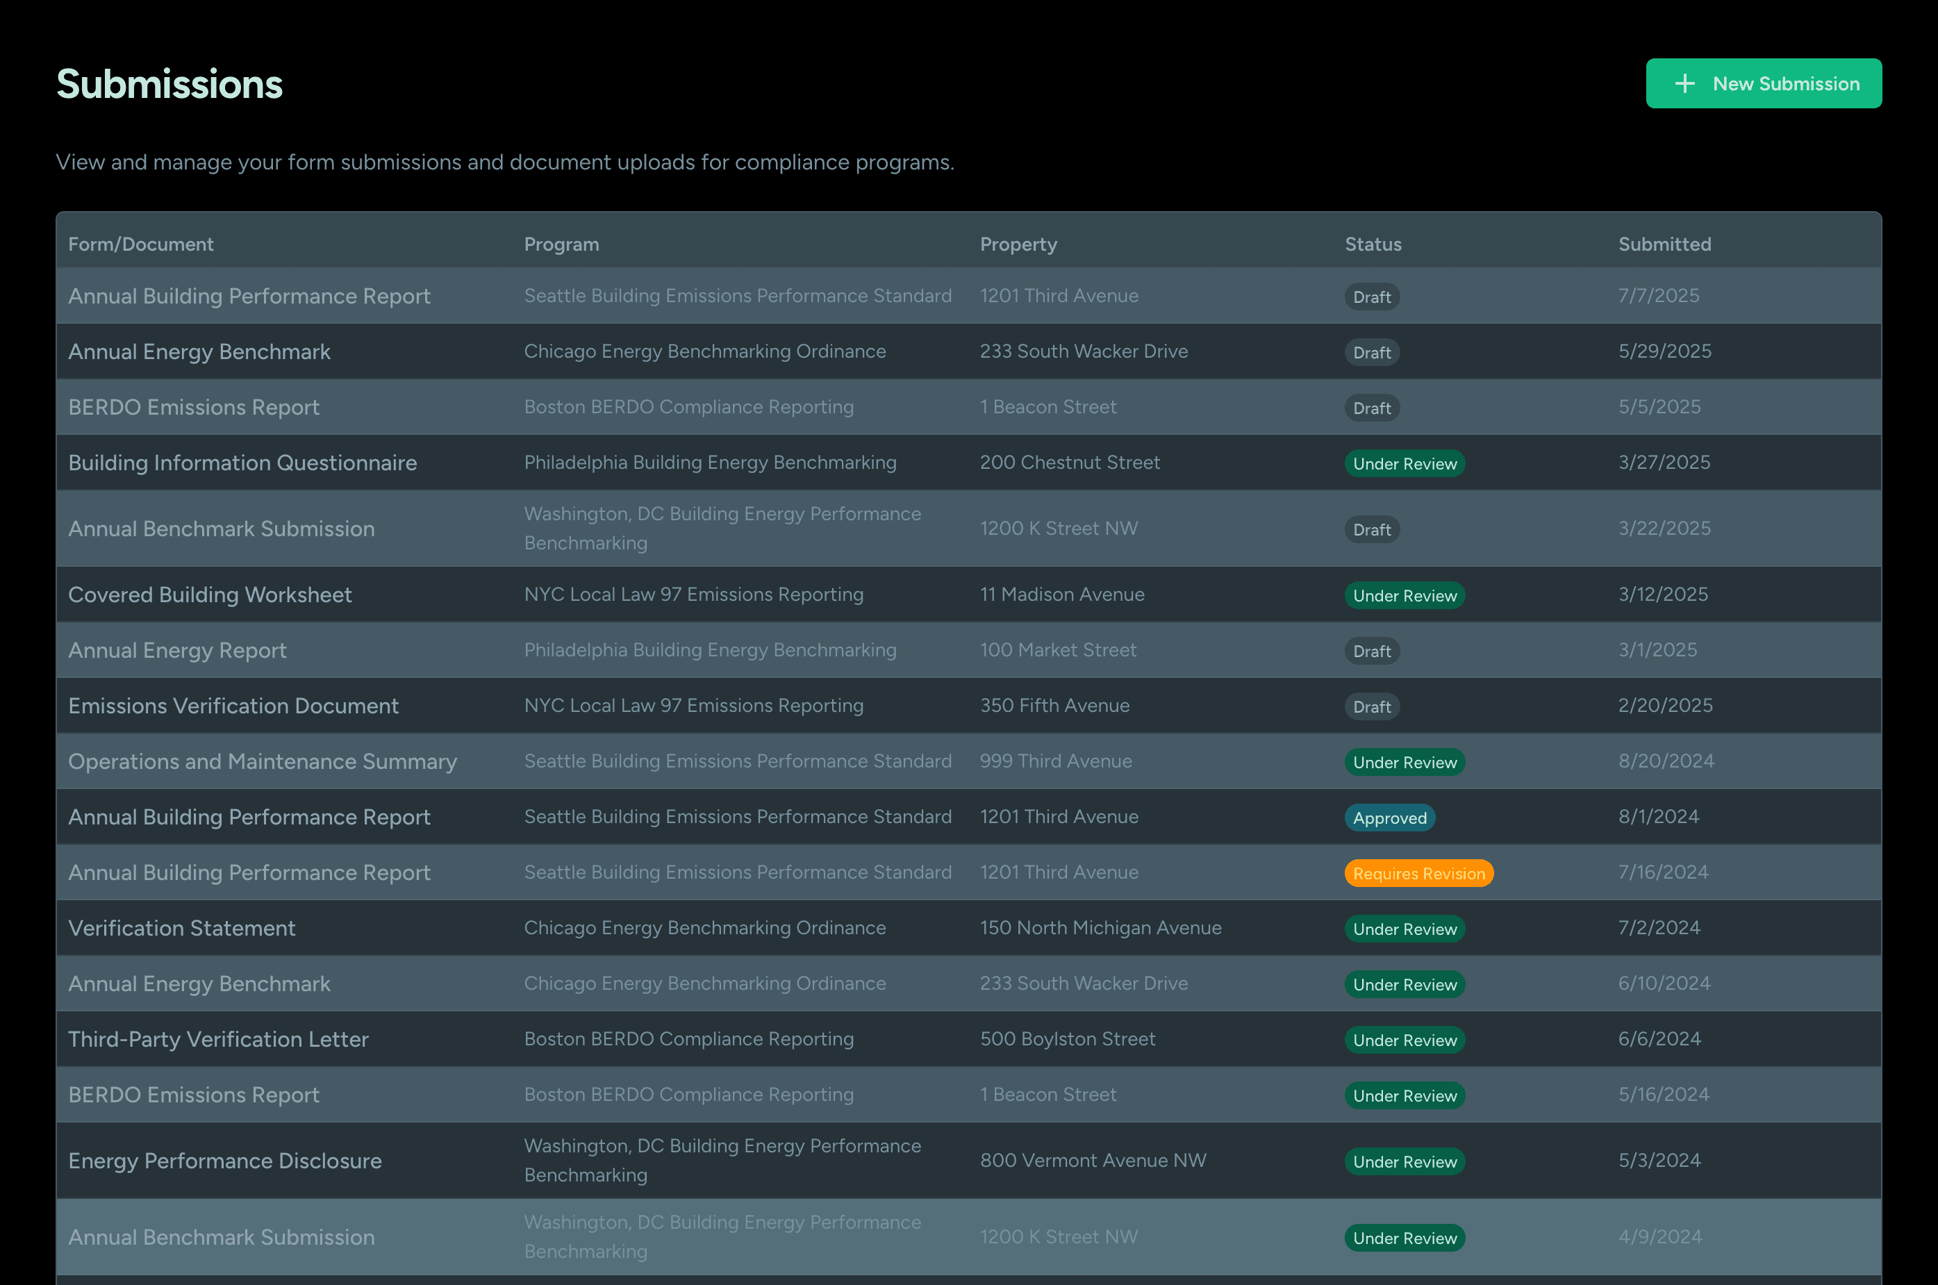Click the Status column header
Screen dimensions: 1938x1285
(1373, 244)
